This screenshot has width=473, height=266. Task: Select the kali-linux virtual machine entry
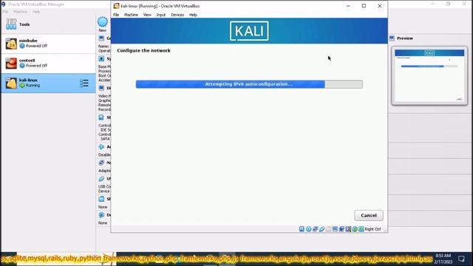(48, 83)
